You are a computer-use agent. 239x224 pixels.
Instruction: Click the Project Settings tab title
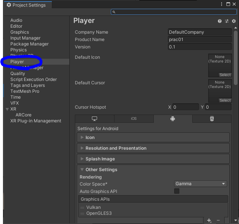point(29,5)
